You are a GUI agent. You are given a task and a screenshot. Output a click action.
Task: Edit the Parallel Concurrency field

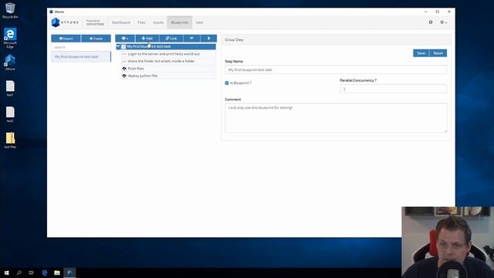coord(393,89)
